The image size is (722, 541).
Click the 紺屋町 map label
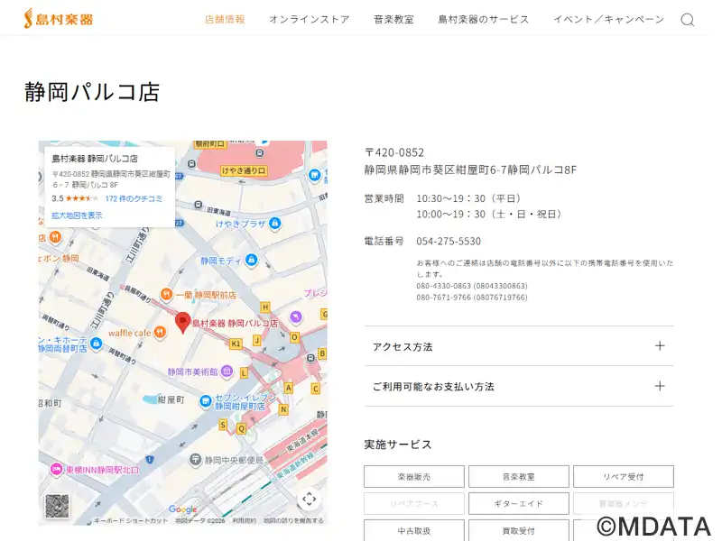[x=171, y=399]
